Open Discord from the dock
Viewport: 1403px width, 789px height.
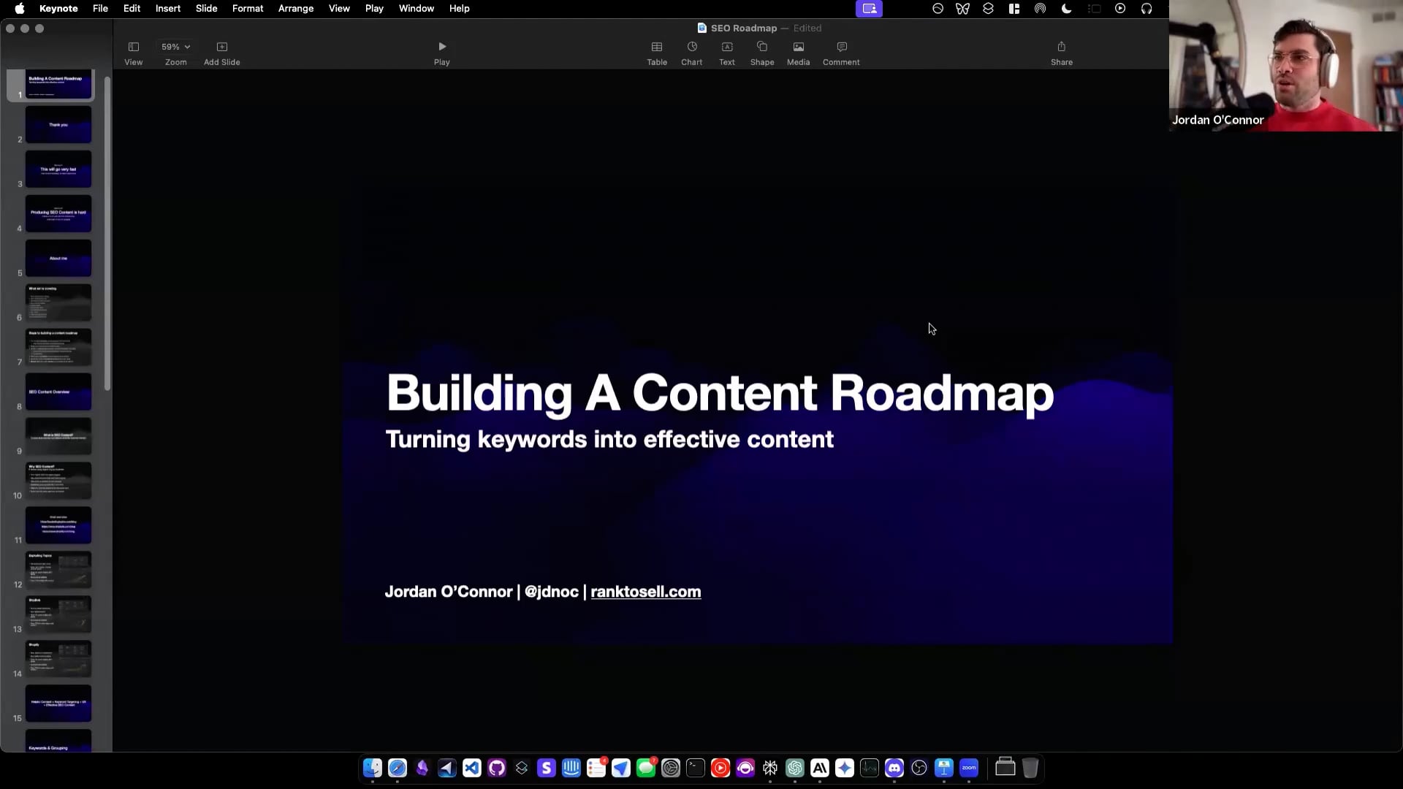click(x=894, y=768)
